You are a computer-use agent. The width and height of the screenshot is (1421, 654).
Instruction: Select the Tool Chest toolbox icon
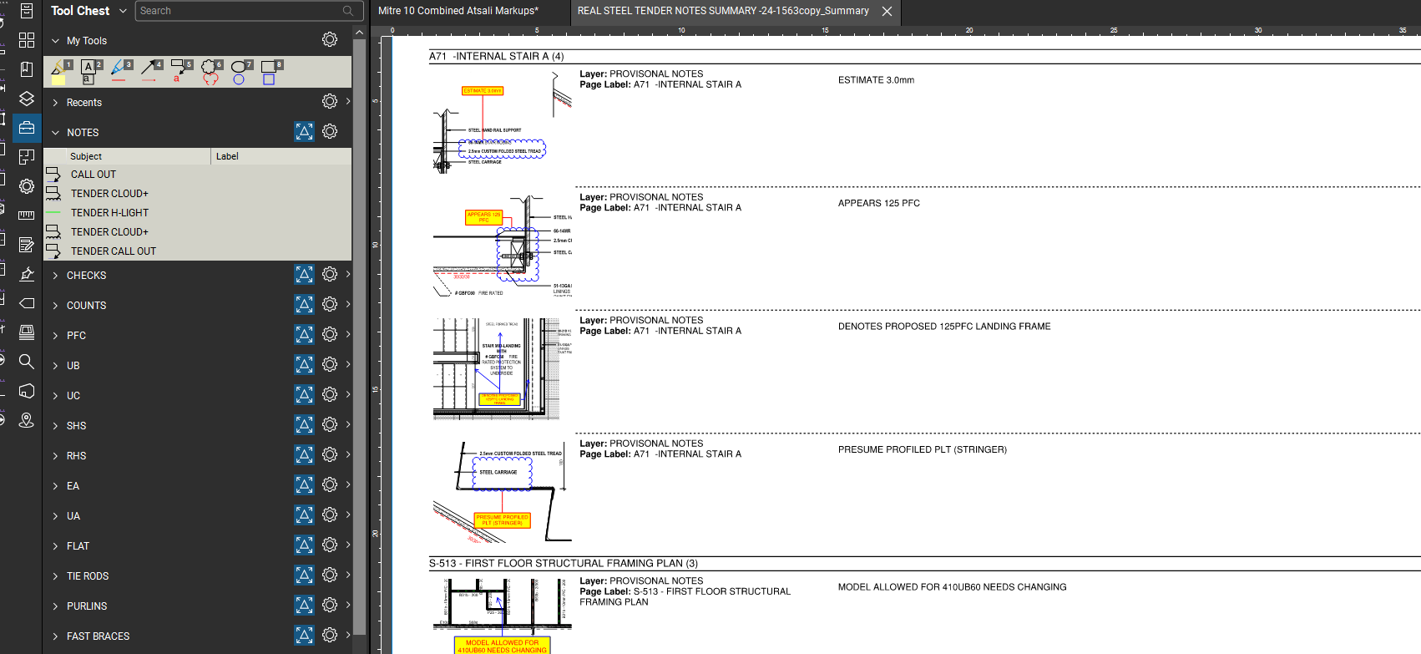[x=27, y=128]
